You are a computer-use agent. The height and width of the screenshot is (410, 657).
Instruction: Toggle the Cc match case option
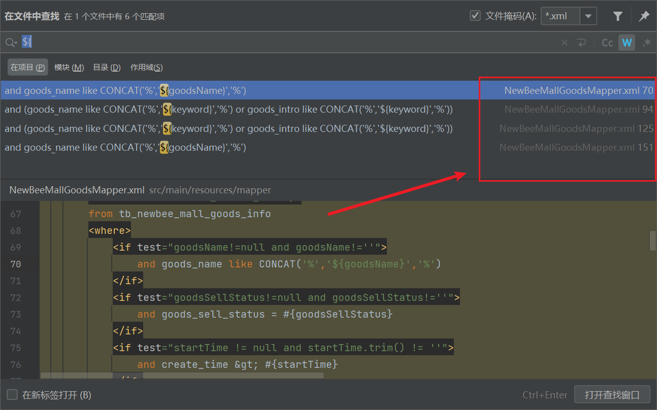[607, 43]
